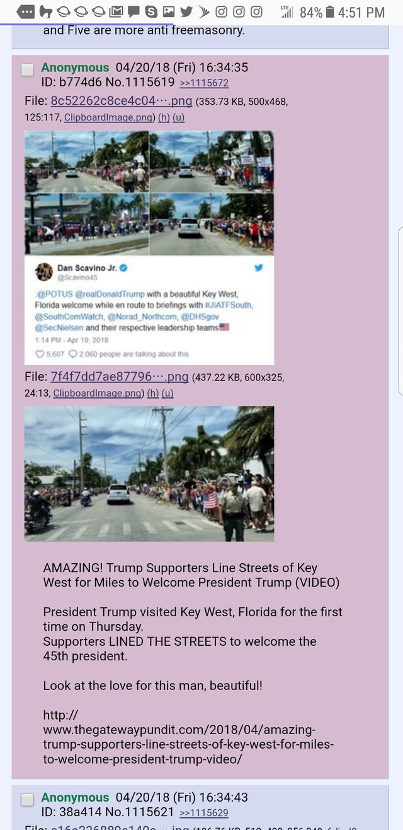Tap the first Instagram notification icon
This screenshot has height=830, width=403.
(221, 11)
